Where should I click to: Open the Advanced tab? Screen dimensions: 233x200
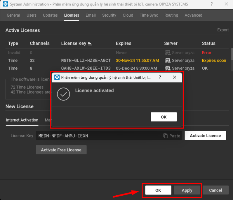pos(194,15)
